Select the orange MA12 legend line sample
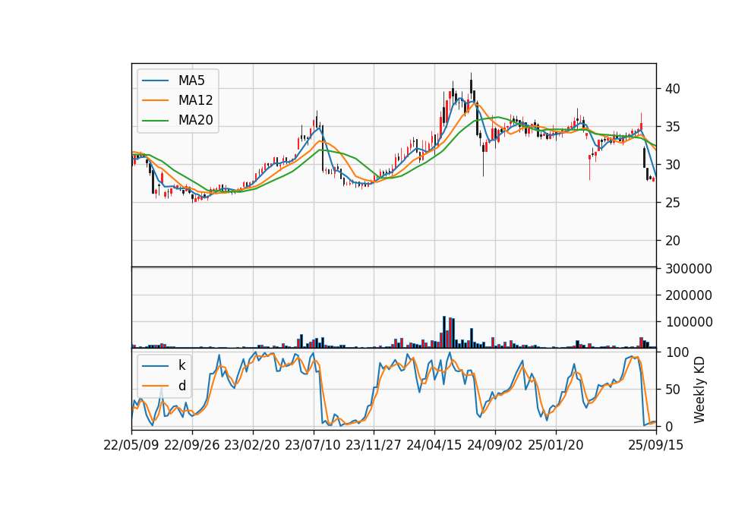 [x=155, y=100]
